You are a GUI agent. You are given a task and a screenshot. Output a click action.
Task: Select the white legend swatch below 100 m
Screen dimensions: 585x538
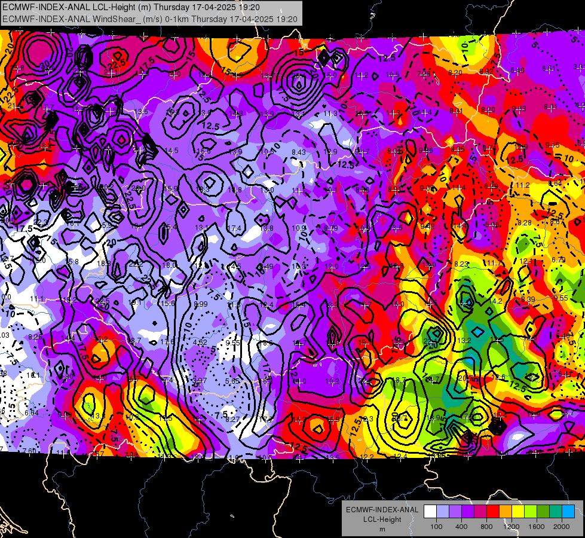coord(430,512)
